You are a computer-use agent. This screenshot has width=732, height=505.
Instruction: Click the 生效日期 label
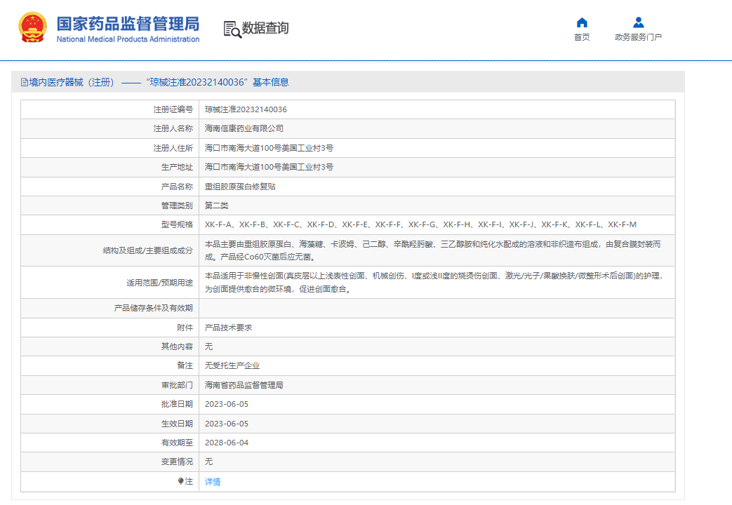pos(177,424)
